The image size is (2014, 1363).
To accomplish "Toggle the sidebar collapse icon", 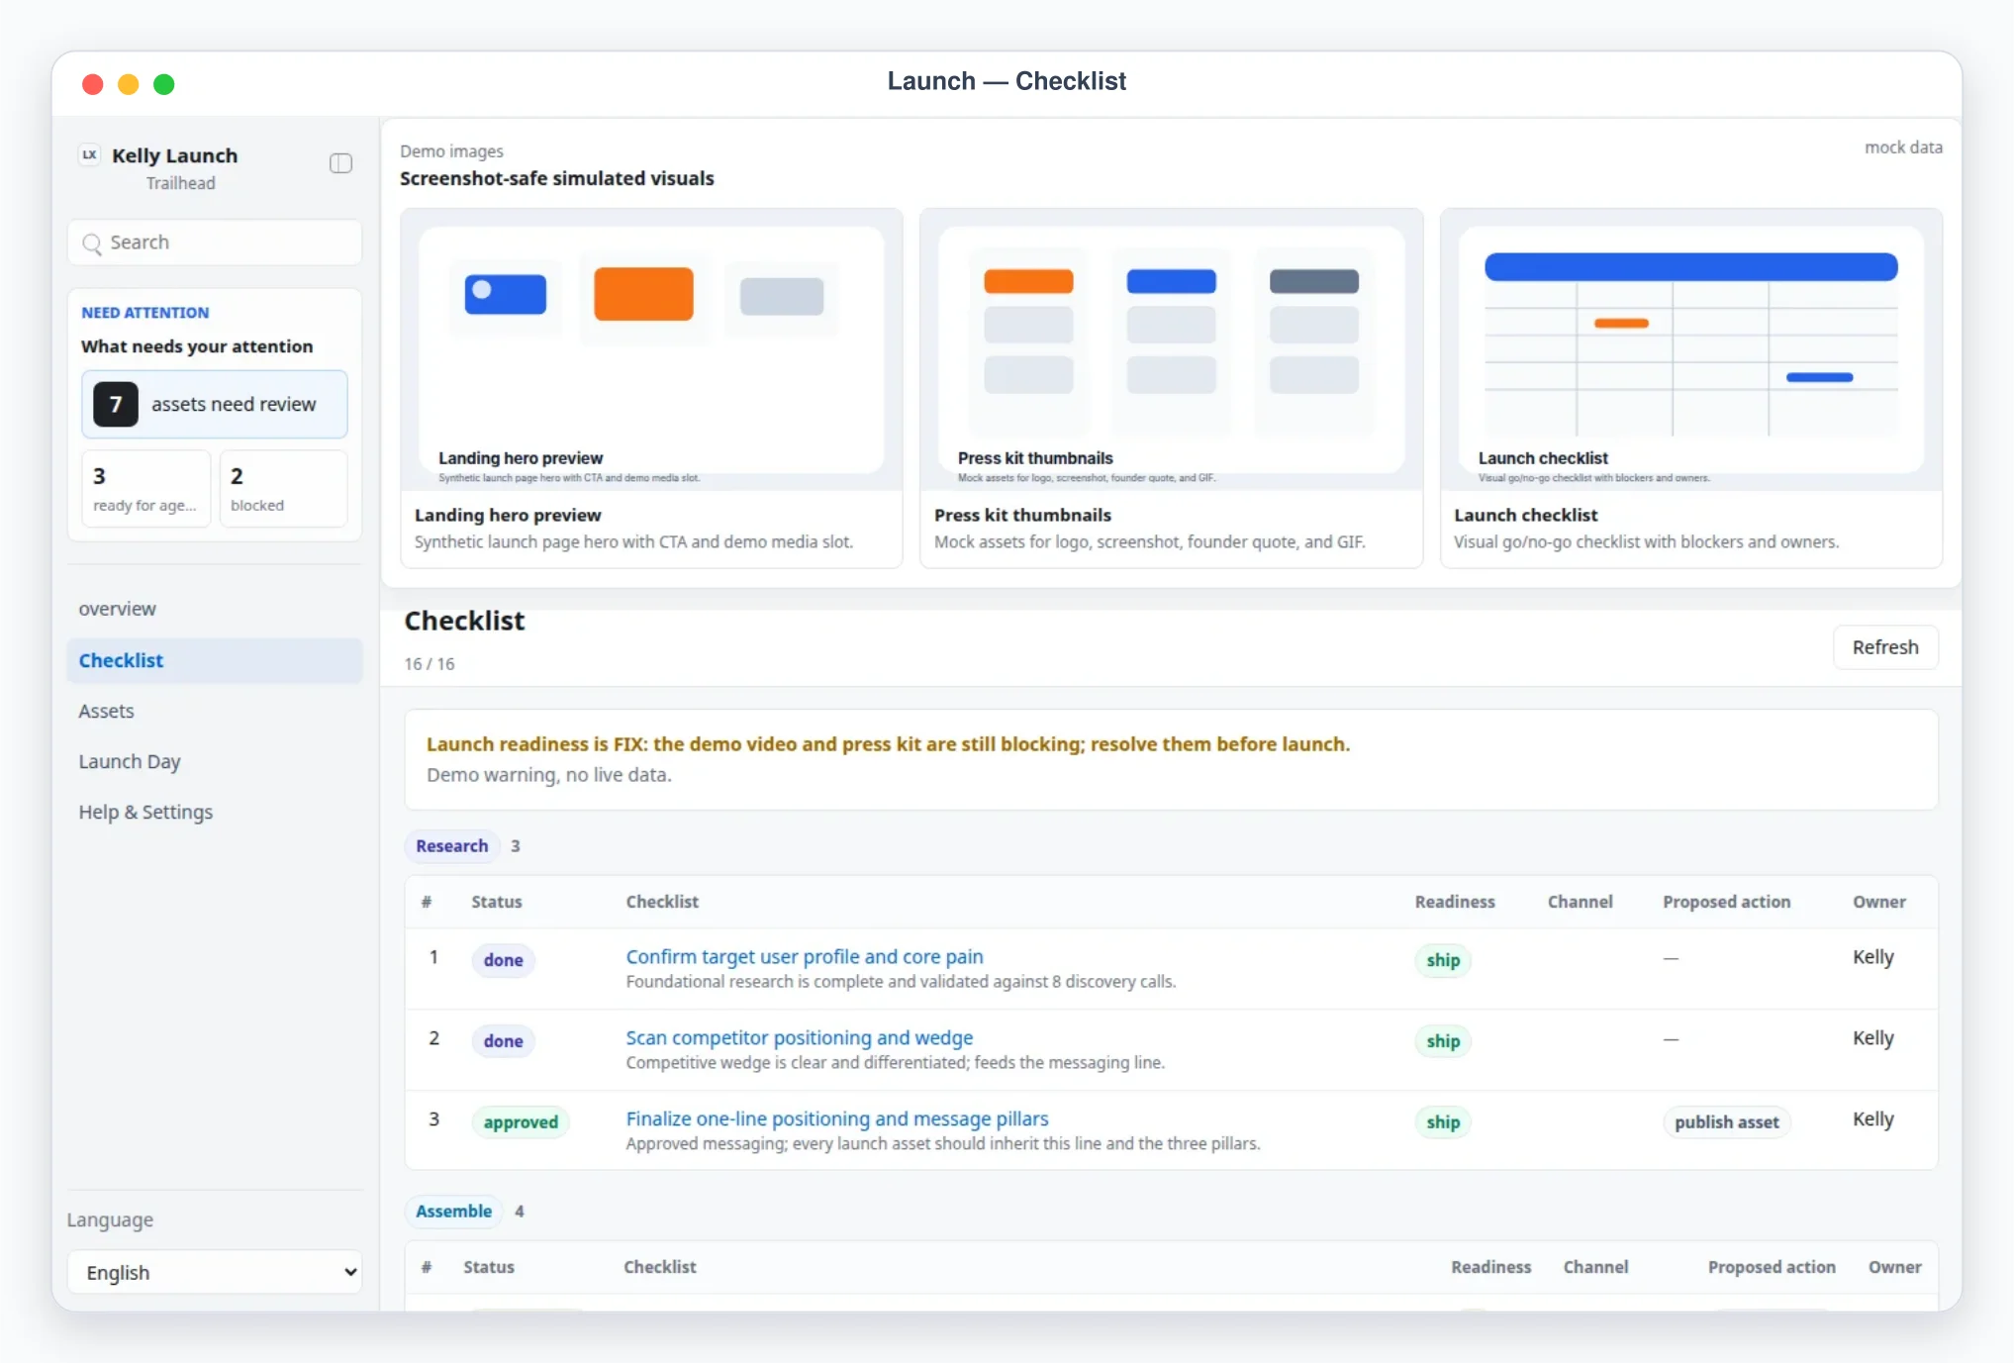I will tap(340, 163).
